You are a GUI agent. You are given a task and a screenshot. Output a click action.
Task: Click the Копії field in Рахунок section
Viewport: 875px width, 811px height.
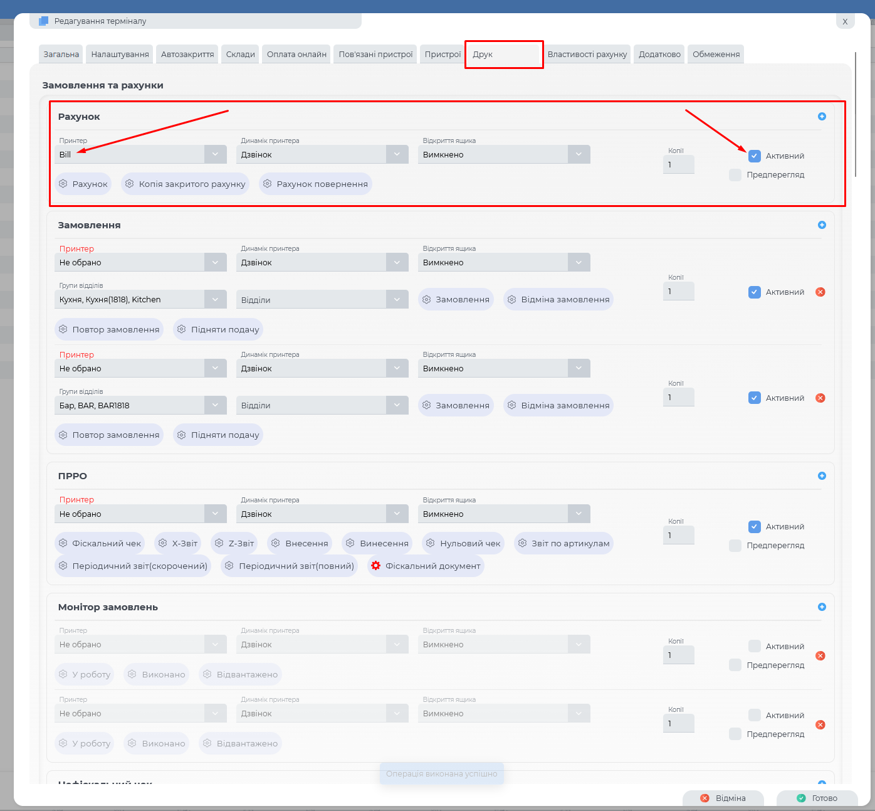click(678, 165)
